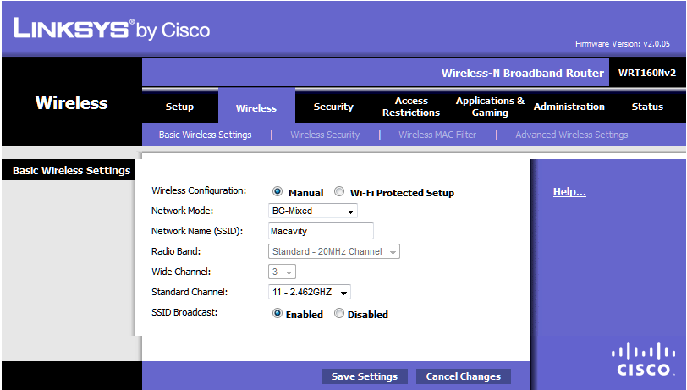Click the Cancel Changes button

coord(463,376)
